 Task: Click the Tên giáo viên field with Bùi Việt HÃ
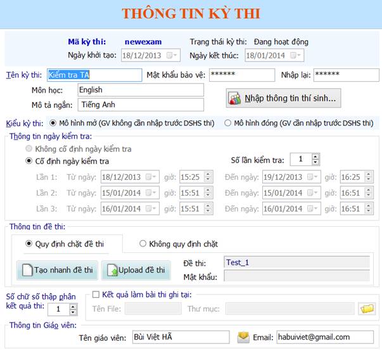pyautogui.click(x=181, y=337)
